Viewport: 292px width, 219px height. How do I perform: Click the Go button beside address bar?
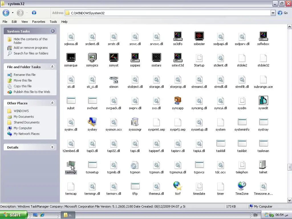(283, 13)
